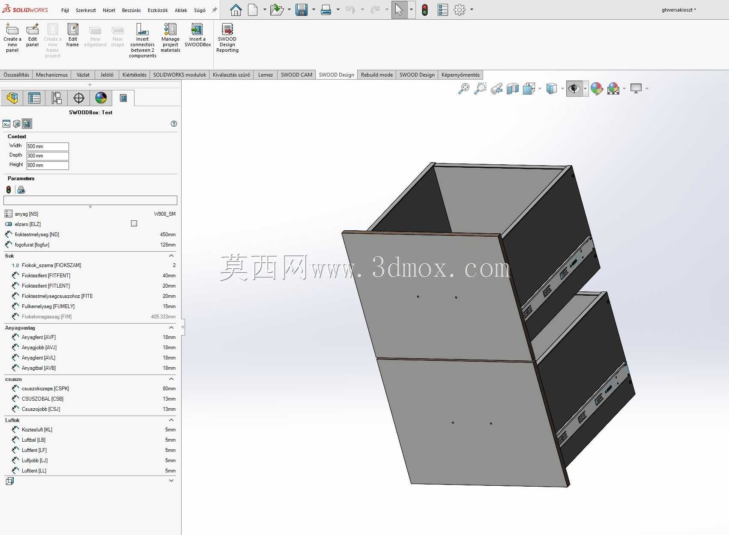Click the Apply Scene color sphere icon

(613, 89)
